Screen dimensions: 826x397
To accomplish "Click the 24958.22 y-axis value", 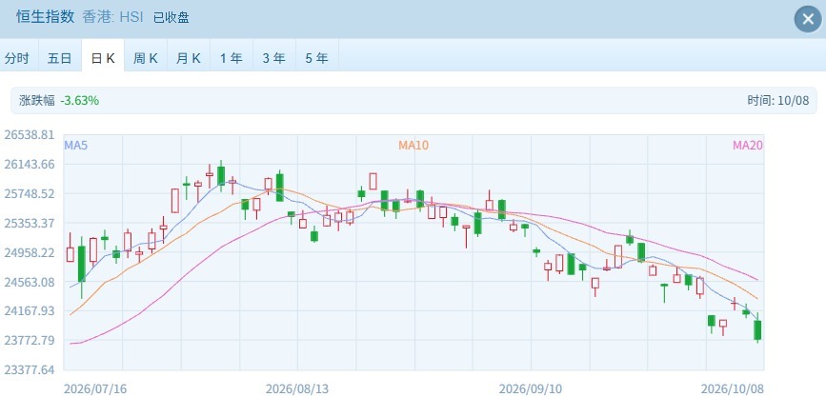I will [x=30, y=252].
